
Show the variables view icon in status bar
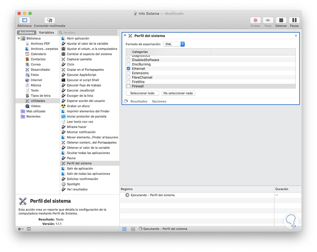pyautogui.click(x=133, y=229)
